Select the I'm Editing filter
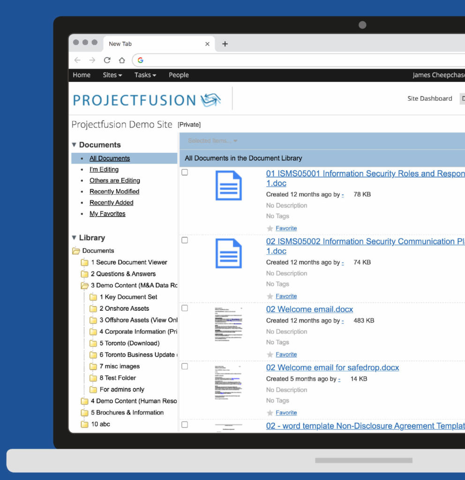 point(104,169)
